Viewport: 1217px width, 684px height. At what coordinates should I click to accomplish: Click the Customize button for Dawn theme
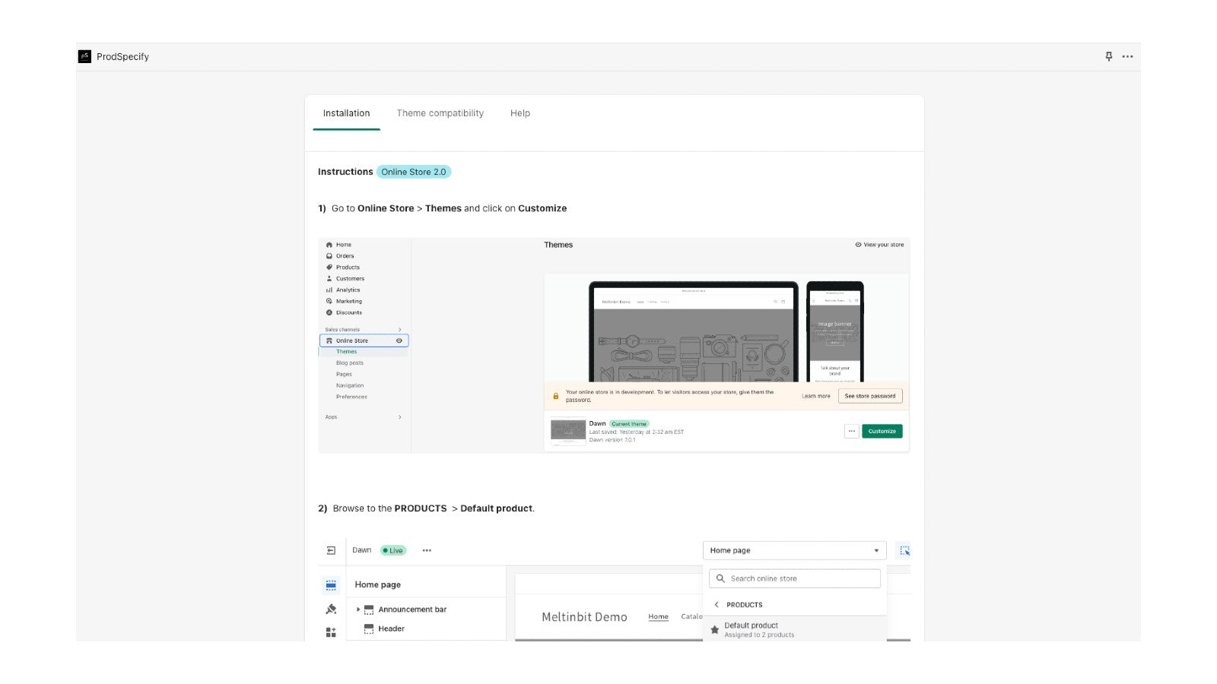coord(882,431)
